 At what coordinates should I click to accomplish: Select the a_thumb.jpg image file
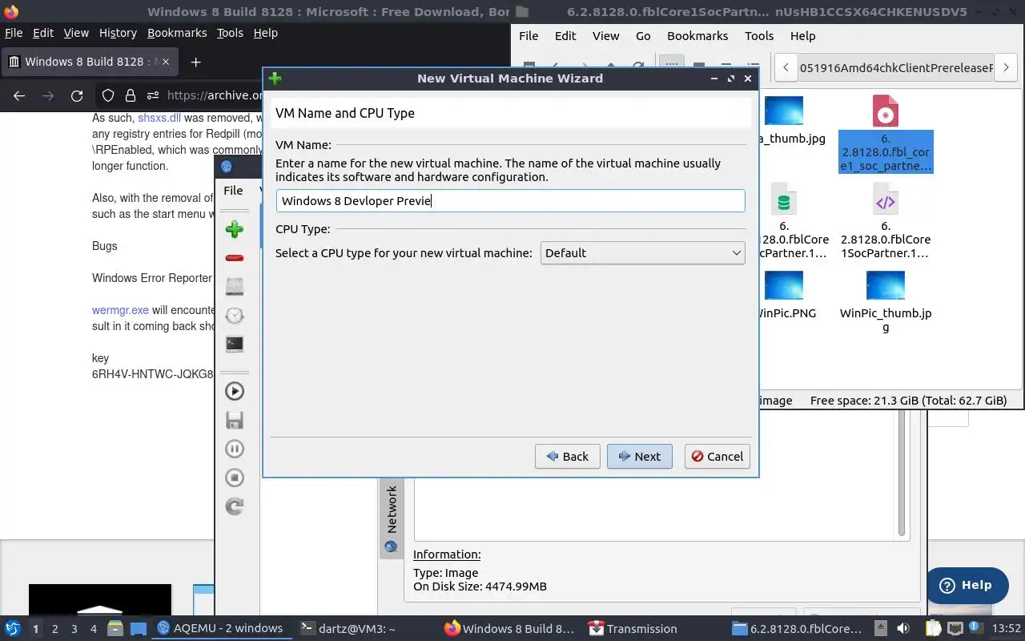[x=783, y=120]
